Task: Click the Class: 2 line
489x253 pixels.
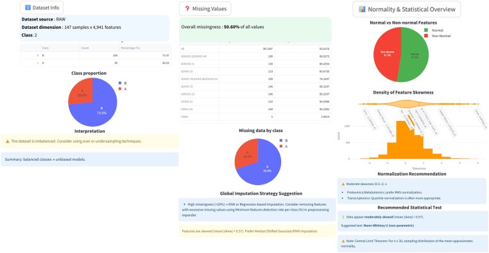Action: 29,35
